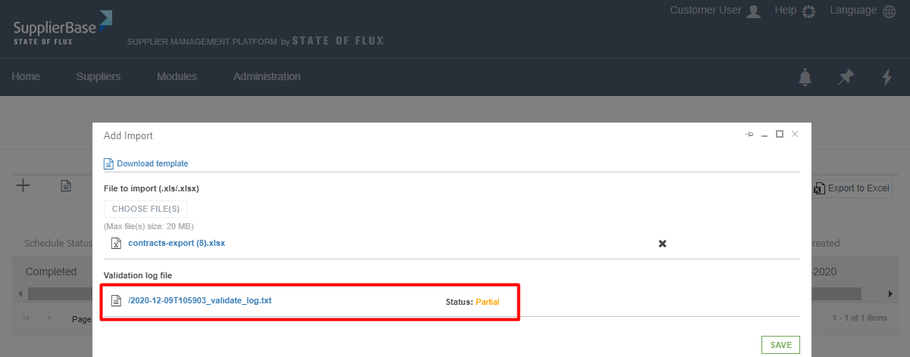Click the Language globe icon

coord(890,11)
